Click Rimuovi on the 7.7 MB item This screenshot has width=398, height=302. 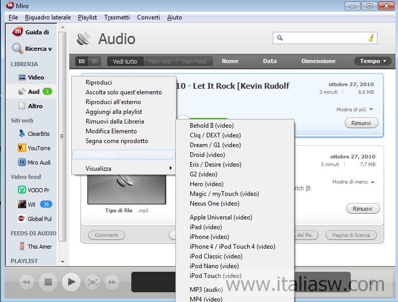click(363, 209)
